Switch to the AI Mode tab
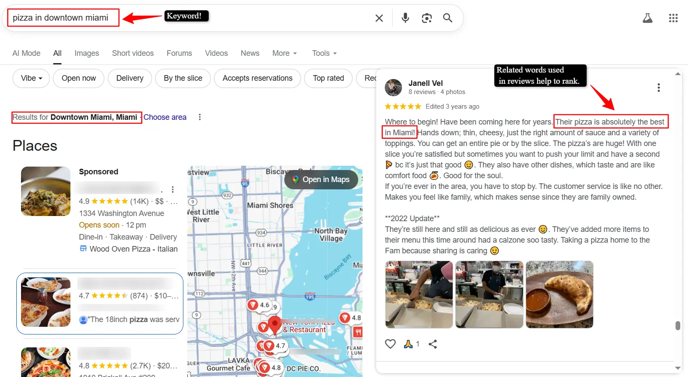This screenshot has width=688, height=377. [x=26, y=53]
